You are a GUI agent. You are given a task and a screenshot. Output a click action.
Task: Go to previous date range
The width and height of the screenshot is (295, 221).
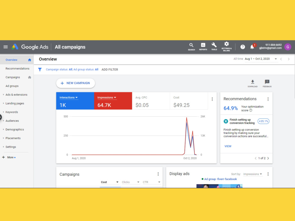[x=281, y=59]
